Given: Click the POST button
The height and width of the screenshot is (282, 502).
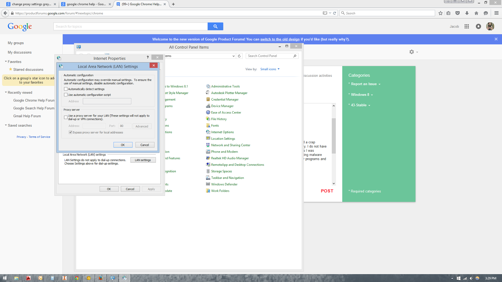Looking at the screenshot, I should (x=327, y=191).
